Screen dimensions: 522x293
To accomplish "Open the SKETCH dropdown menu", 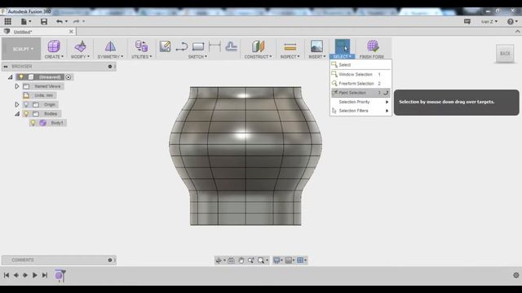I will pyautogui.click(x=197, y=57).
